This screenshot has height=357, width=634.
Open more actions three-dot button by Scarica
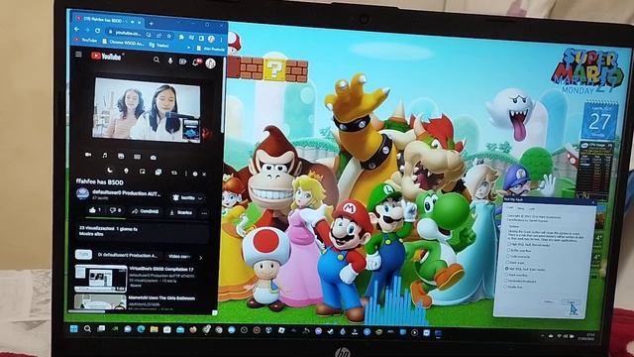click(204, 213)
